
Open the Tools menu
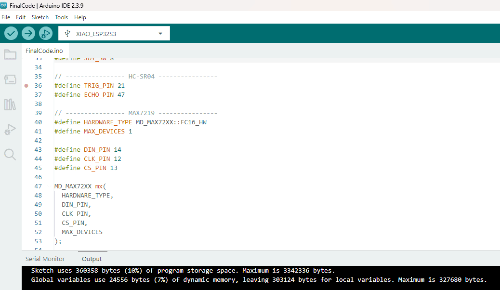(x=61, y=17)
